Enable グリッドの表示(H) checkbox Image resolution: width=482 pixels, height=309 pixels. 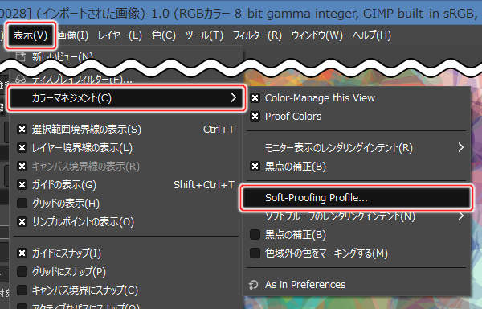tap(22, 204)
